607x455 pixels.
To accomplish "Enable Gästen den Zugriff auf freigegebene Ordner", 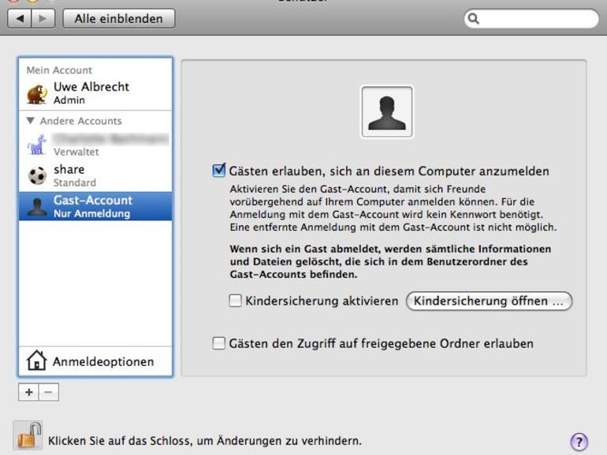I will coord(218,343).
